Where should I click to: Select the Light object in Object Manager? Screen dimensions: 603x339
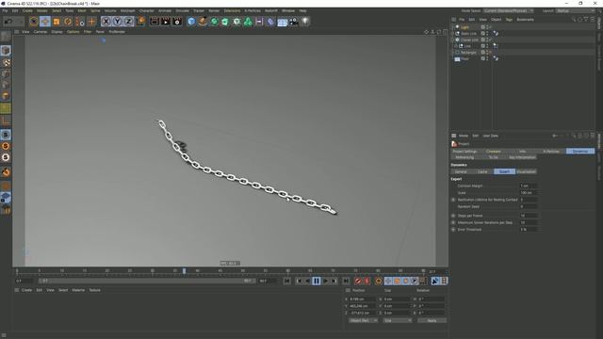pos(464,27)
